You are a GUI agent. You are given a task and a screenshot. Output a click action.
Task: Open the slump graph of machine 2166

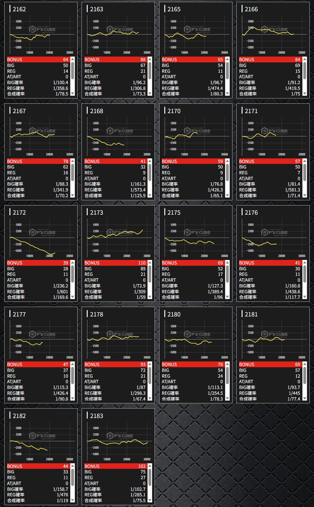[x=273, y=35]
